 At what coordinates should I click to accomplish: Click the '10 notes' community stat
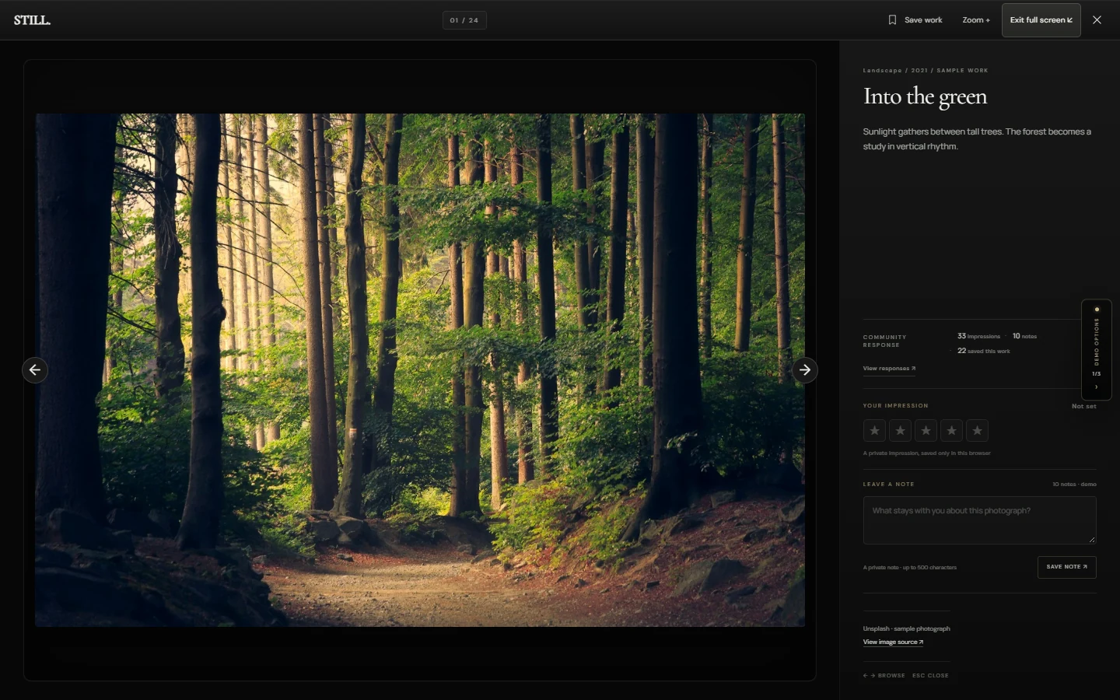1024,336
